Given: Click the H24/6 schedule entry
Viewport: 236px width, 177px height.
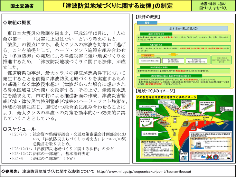Looking at the screenshot, I should coord(42,158).
